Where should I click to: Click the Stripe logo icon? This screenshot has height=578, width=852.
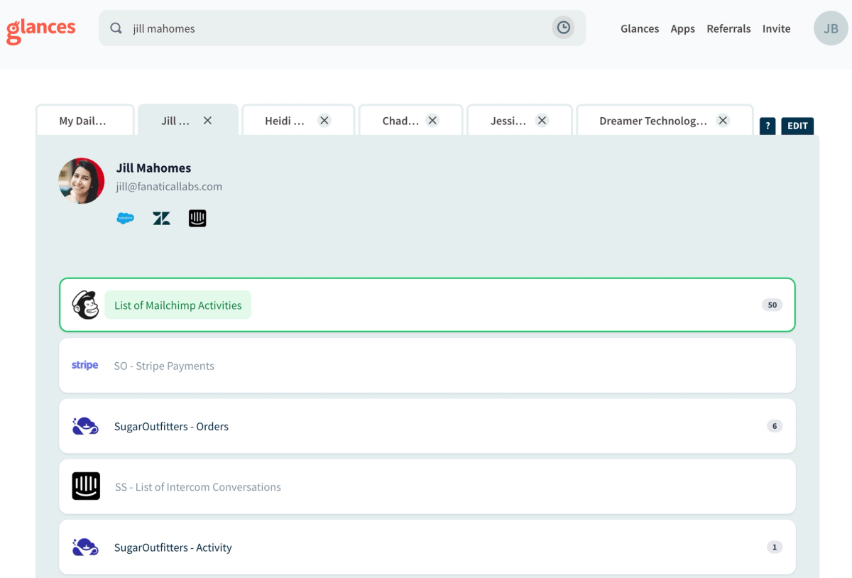(85, 365)
